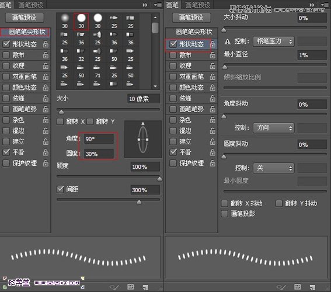The height and width of the screenshot is (292, 331).
Task: Click lock icon next to 散布 in left panel
Action: [46, 55]
